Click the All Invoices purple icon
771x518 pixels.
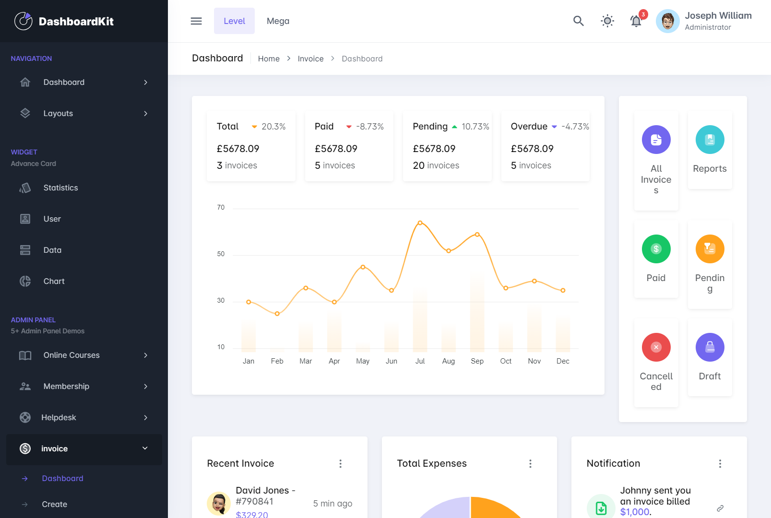656,140
